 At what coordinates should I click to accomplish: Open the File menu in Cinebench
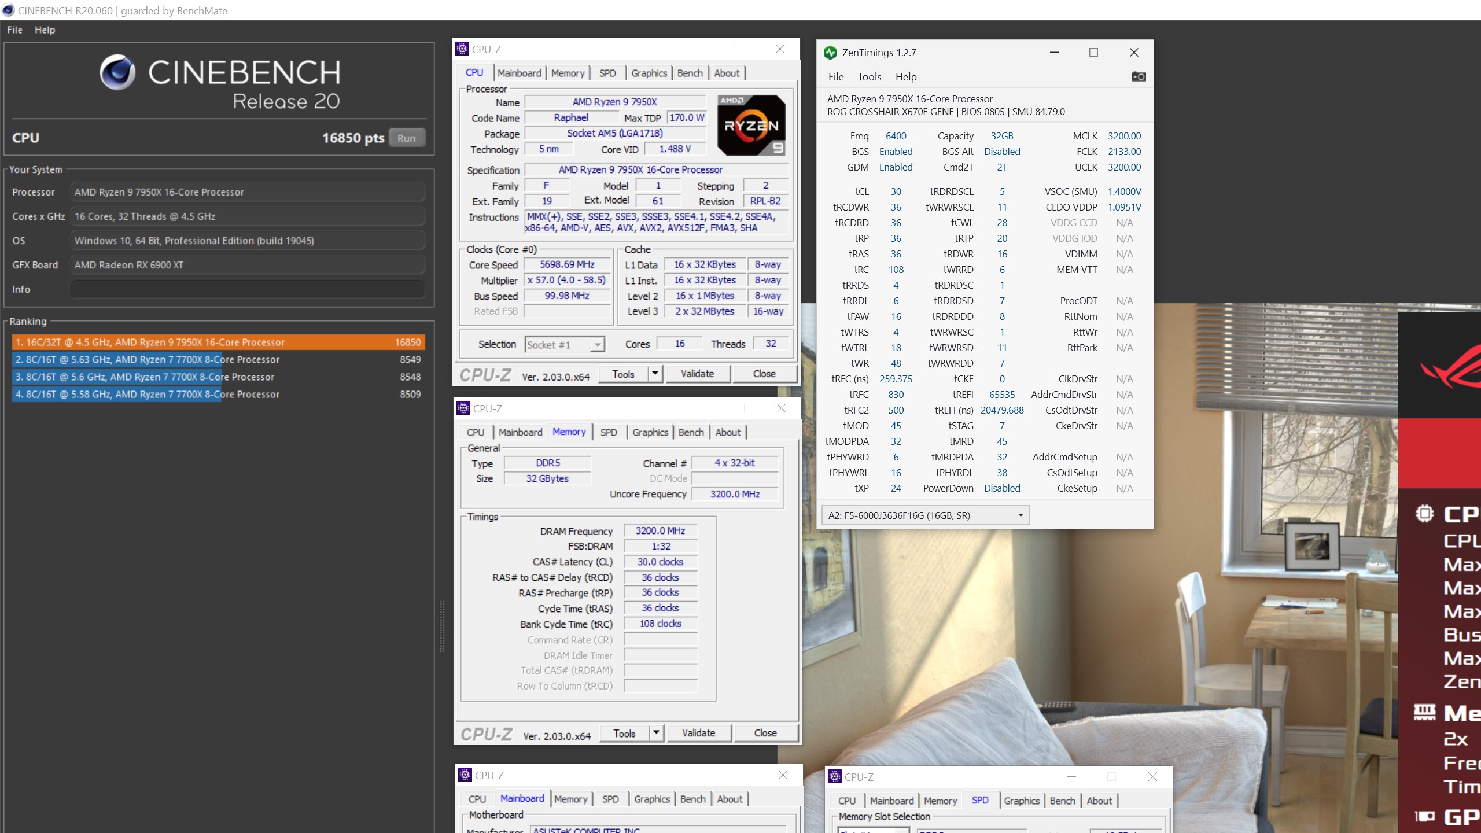[x=14, y=30]
